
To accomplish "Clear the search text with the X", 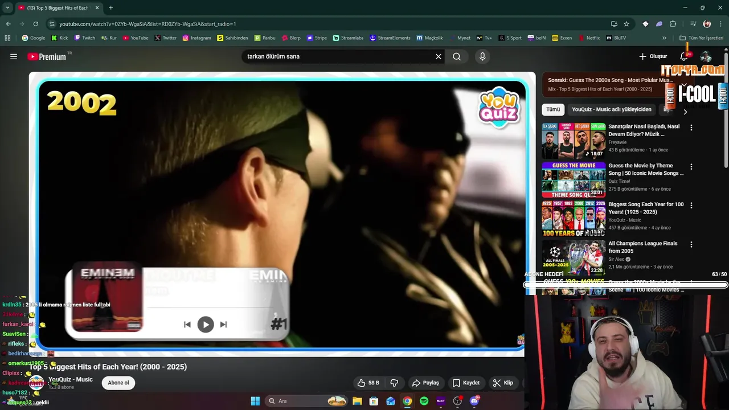I will (x=439, y=56).
